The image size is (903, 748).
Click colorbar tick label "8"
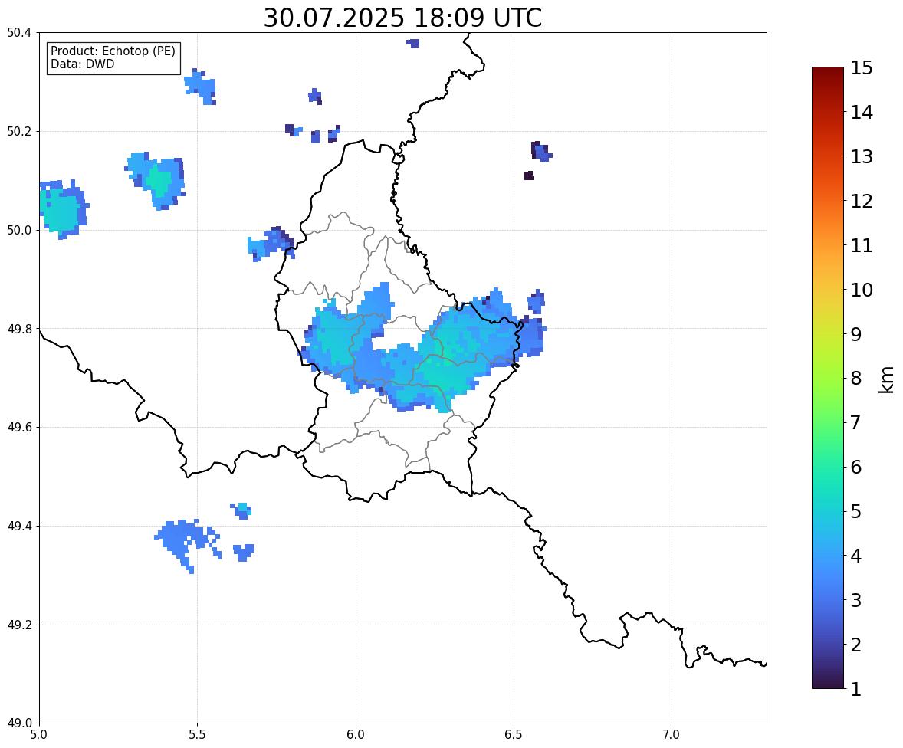[x=855, y=379]
